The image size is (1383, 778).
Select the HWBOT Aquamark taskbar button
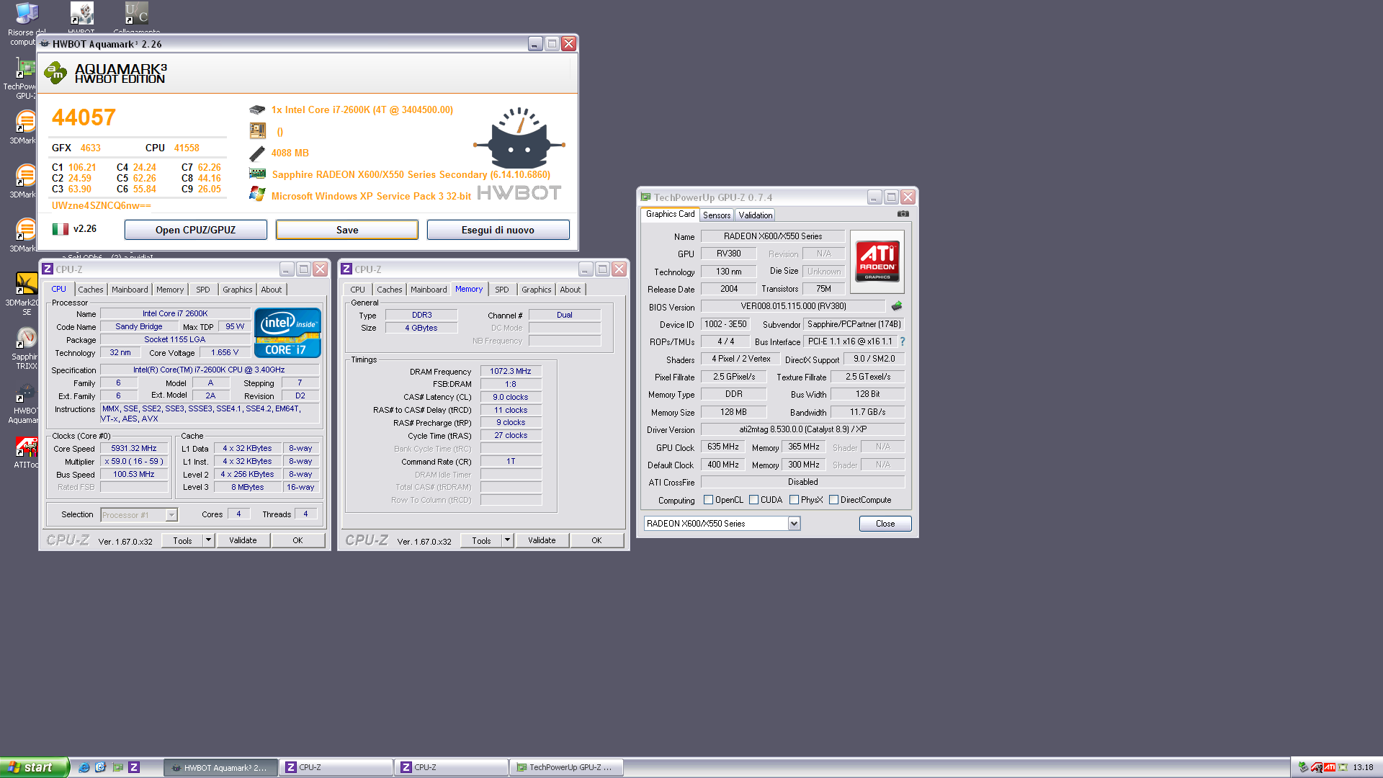[x=220, y=768]
